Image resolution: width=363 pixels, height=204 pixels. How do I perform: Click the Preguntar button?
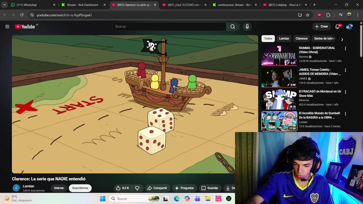pos(184,188)
